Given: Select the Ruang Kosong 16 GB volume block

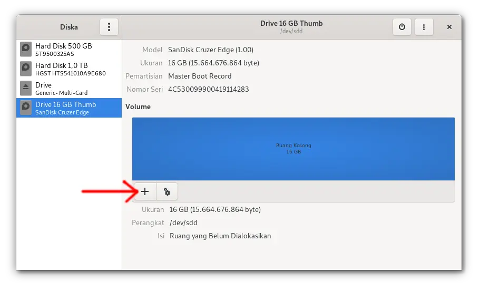Looking at the screenshot, I should click(293, 149).
